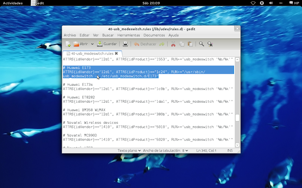This screenshot has width=302, height=188.
Task: Redo the change with green arrow
Action: pyautogui.click(x=162, y=44)
